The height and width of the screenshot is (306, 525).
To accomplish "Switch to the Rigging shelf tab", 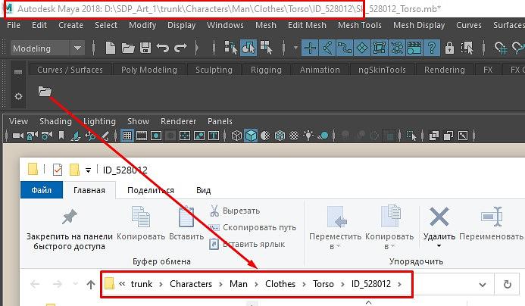I will point(266,70).
